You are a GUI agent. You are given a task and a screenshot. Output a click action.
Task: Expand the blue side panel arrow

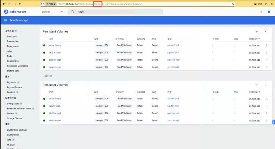(273, 122)
